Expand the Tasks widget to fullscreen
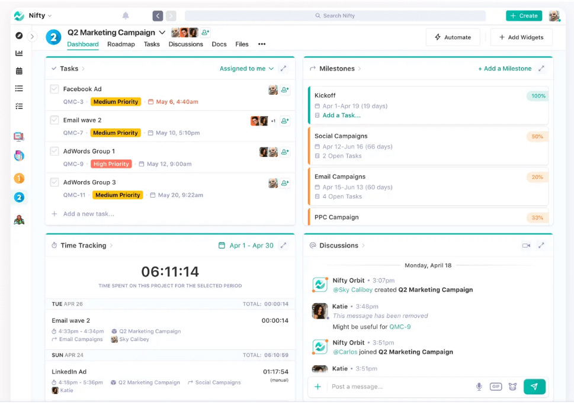 (x=283, y=69)
